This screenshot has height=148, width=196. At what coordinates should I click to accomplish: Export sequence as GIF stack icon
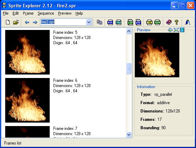130,22
